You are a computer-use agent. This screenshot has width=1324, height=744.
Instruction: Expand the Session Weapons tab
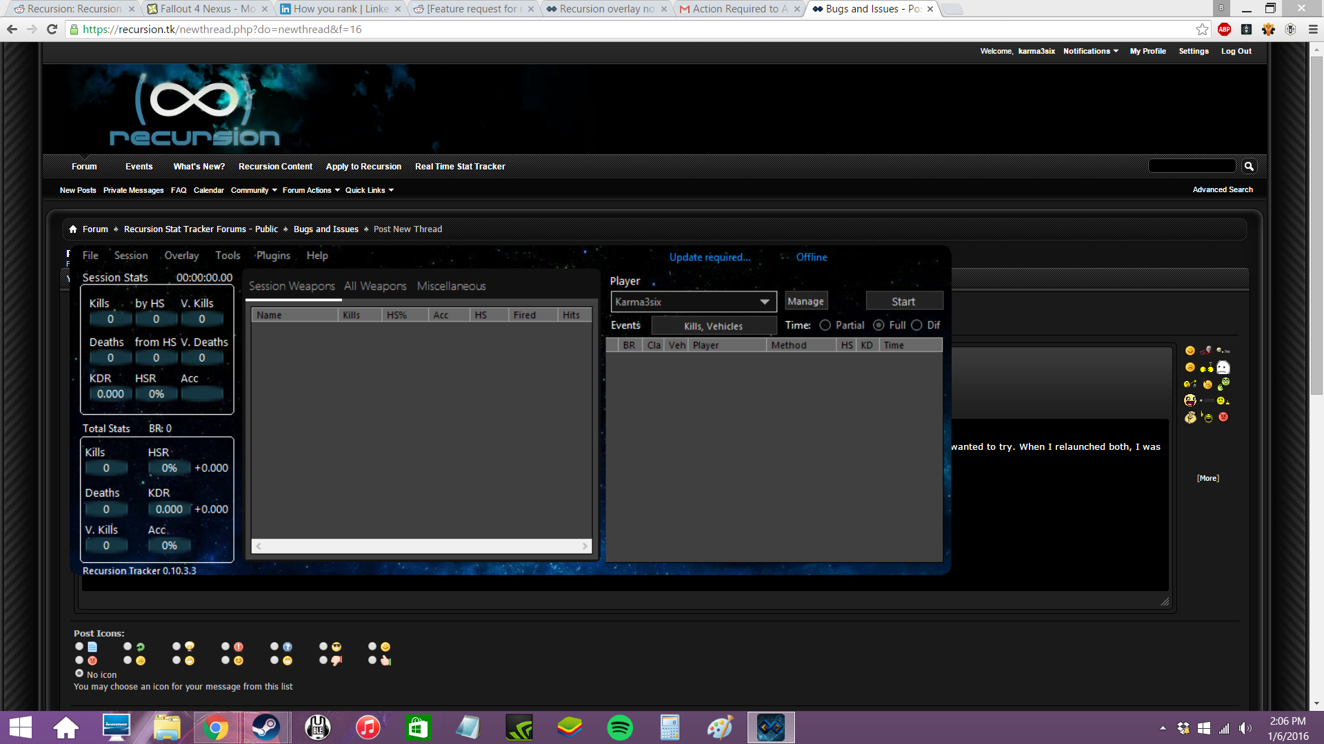pos(293,285)
